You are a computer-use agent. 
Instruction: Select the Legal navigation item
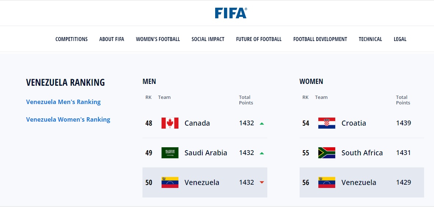tap(400, 39)
